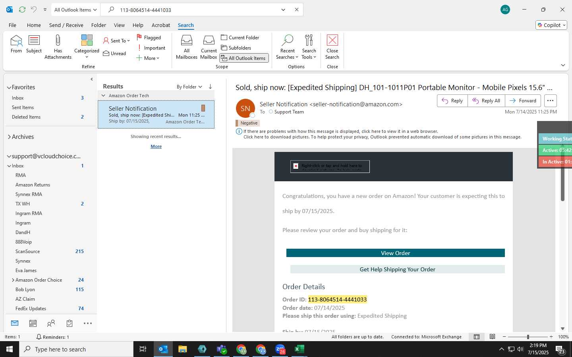This screenshot has width=572, height=357.
Task: Change By Folder sort arrangement
Action: (189, 86)
